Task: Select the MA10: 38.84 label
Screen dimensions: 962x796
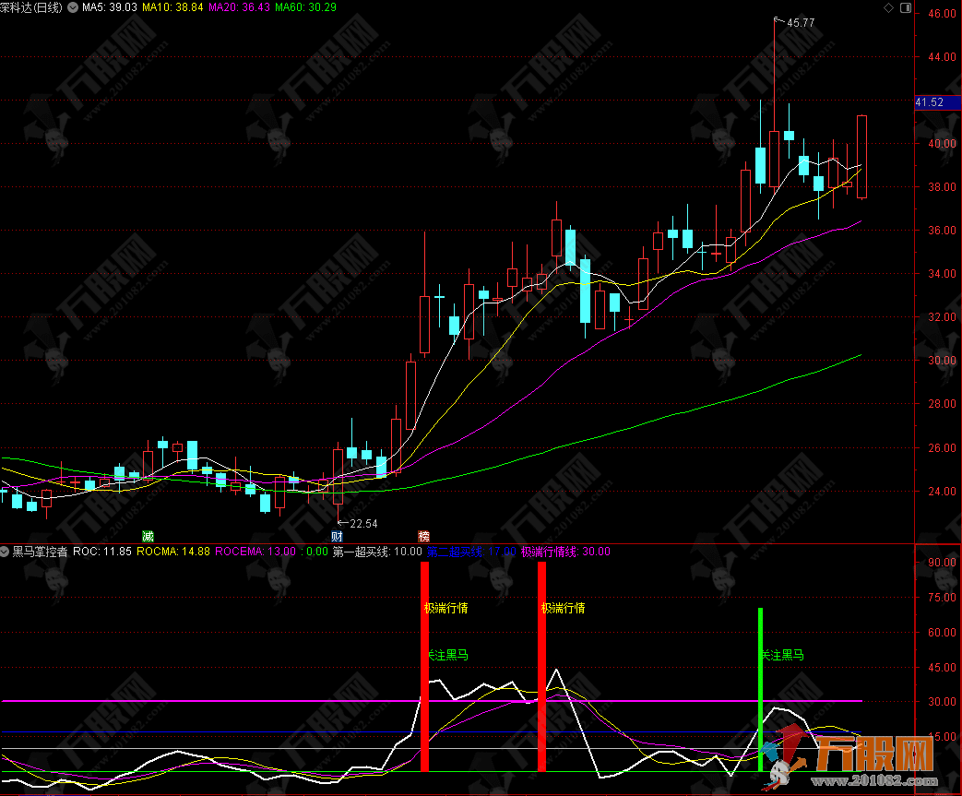Action: click(x=173, y=7)
